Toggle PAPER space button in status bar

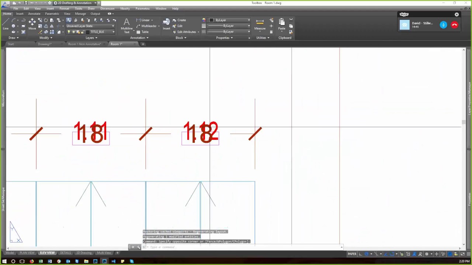click(x=352, y=254)
